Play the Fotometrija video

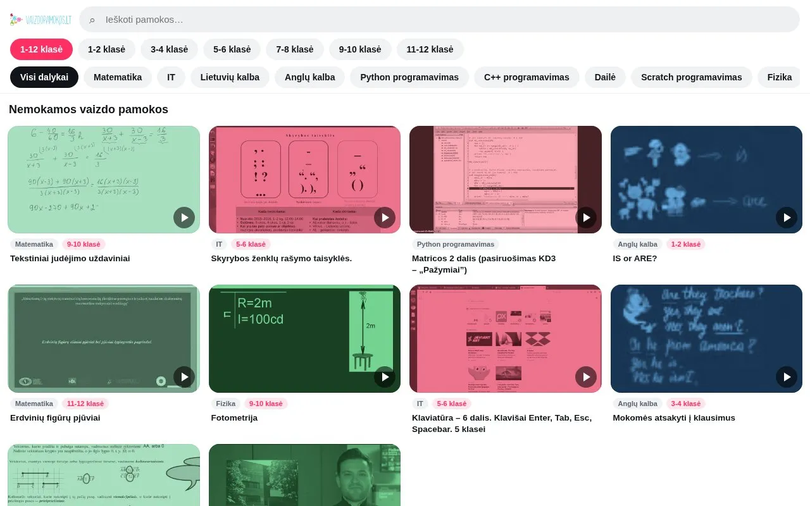(385, 377)
